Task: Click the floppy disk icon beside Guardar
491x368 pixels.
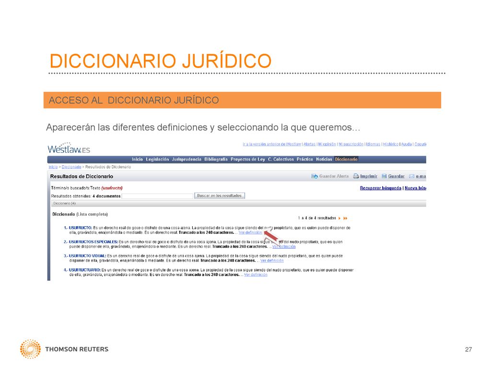Action: (x=384, y=176)
